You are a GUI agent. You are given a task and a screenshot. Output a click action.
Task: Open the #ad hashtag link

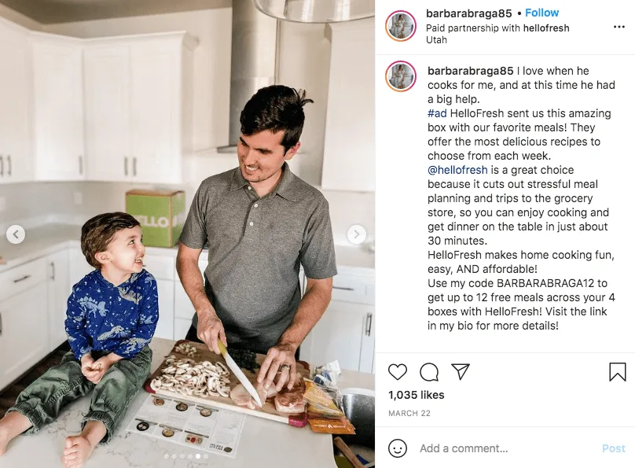point(437,113)
